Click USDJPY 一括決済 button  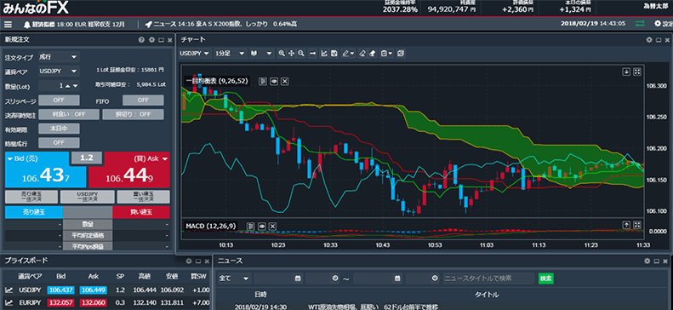88,197
